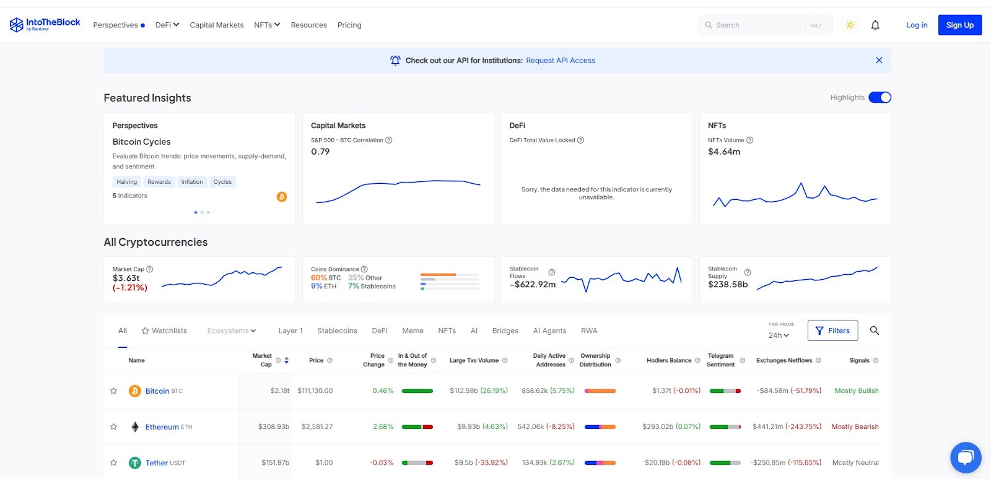The height and width of the screenshot is (479, 991).
Task: Click the Bitcoin coin icon in table
Action: coord(134,391)
